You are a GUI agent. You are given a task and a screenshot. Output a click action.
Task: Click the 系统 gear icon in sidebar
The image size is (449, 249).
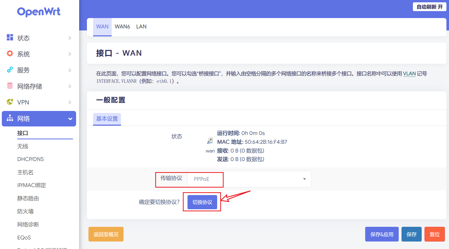10,53
